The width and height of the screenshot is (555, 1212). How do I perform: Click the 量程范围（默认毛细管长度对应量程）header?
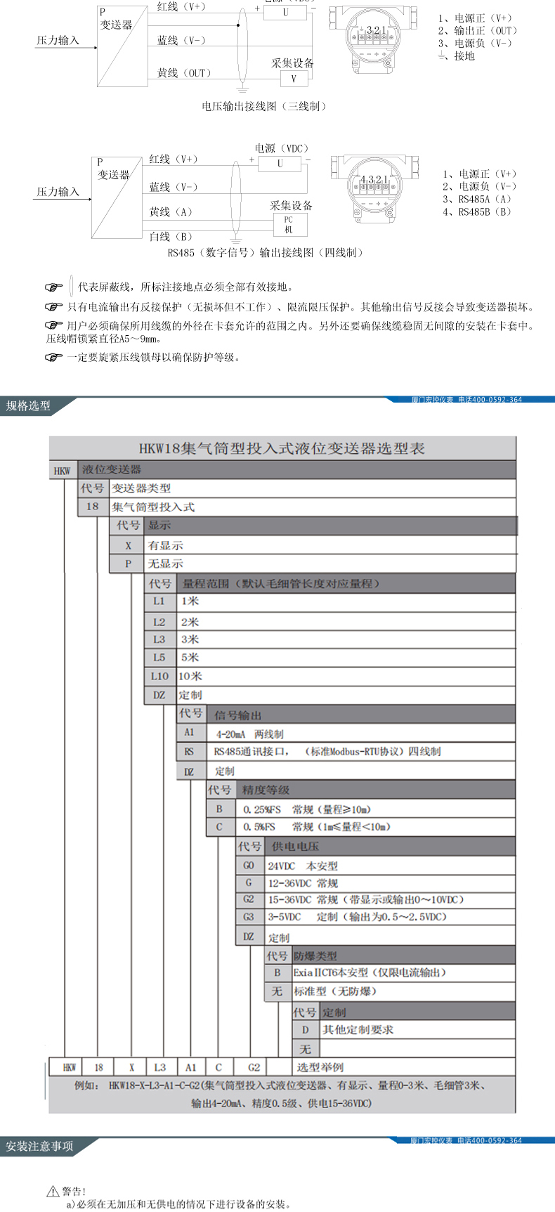click(346, 584)
